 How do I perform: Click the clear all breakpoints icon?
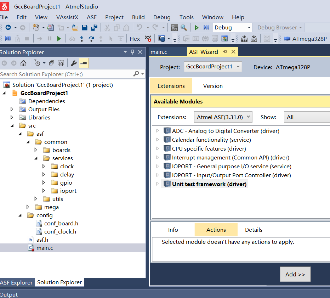pyautogui.click(x=148, y=39)
